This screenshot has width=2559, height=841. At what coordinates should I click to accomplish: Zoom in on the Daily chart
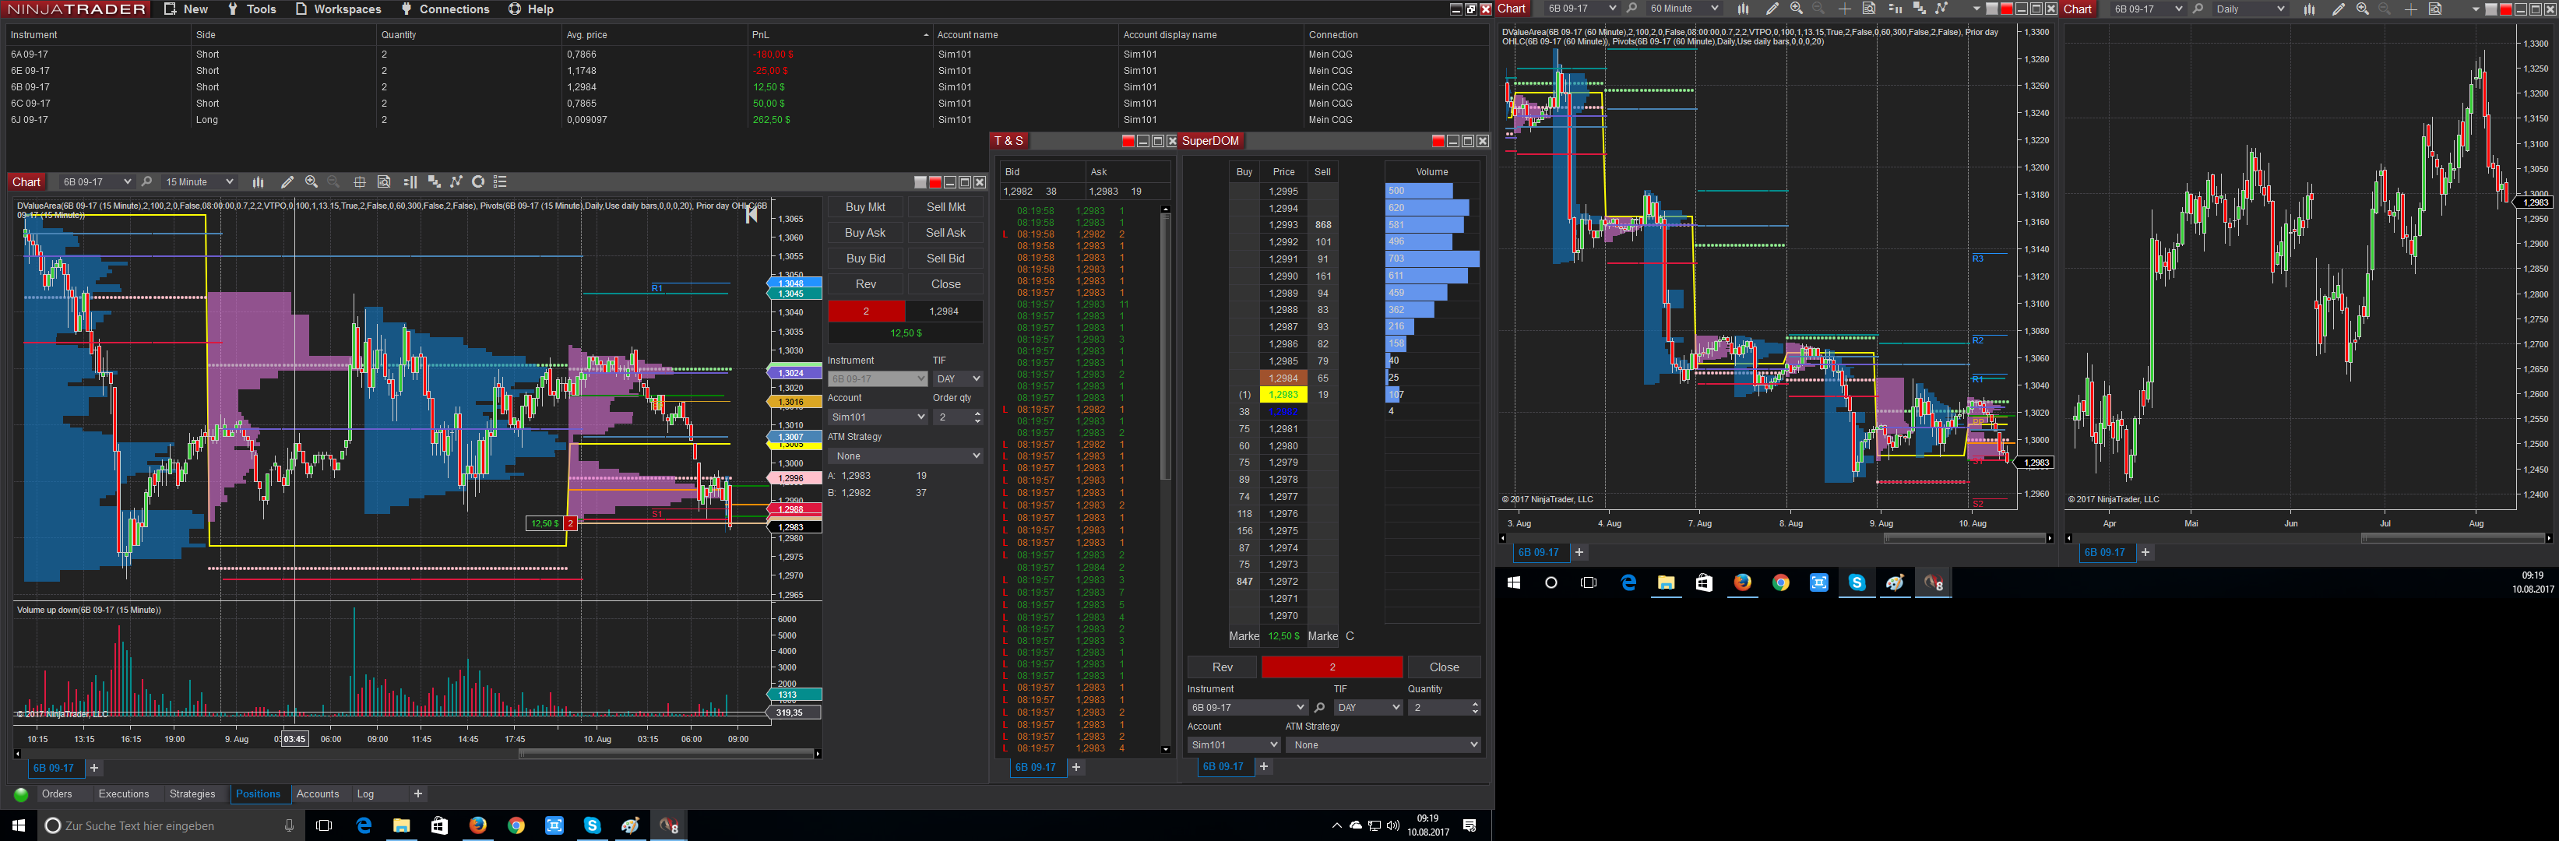[x=2362, y=9]
